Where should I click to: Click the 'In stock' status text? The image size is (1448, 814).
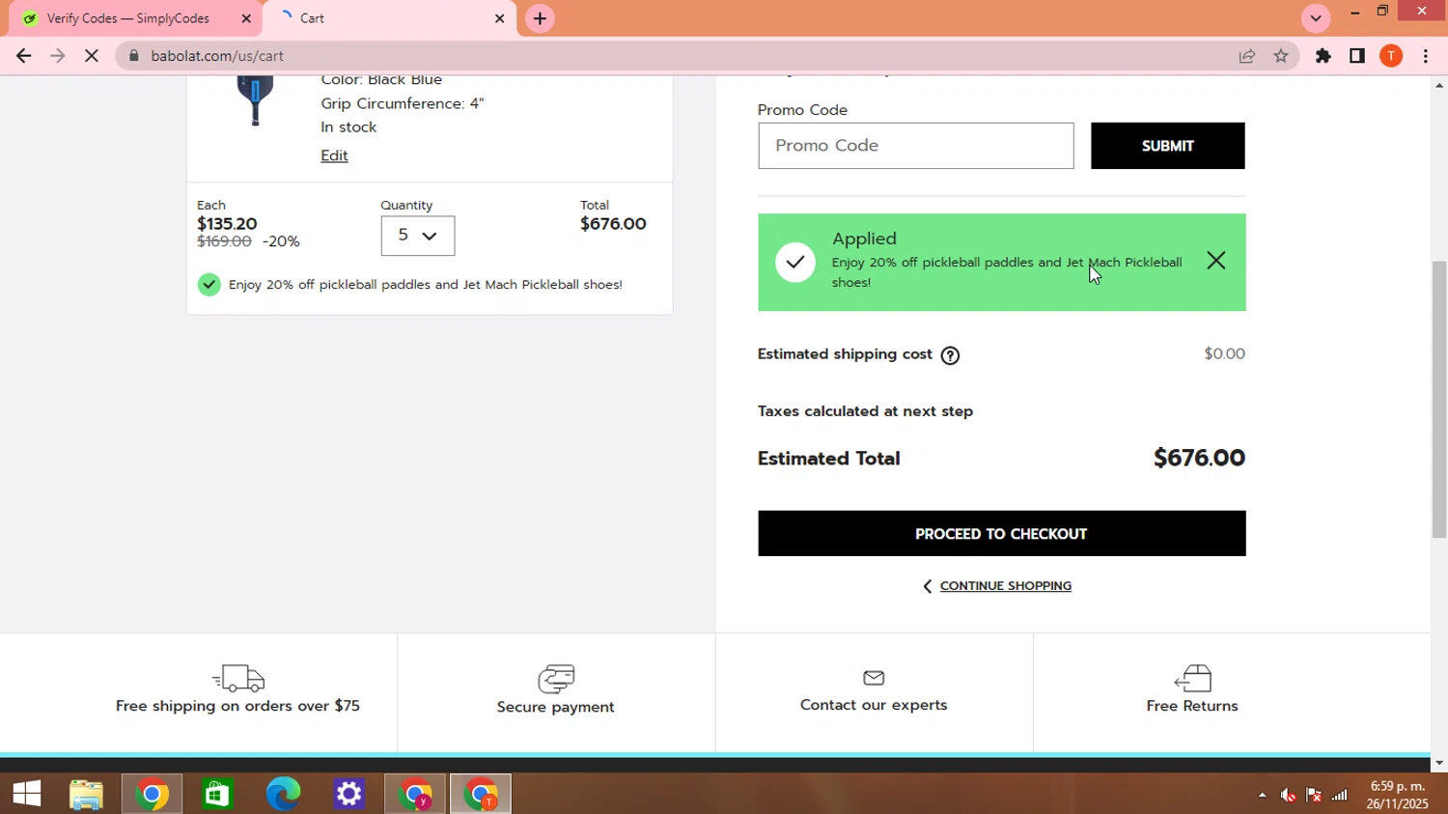coord(348,126)
